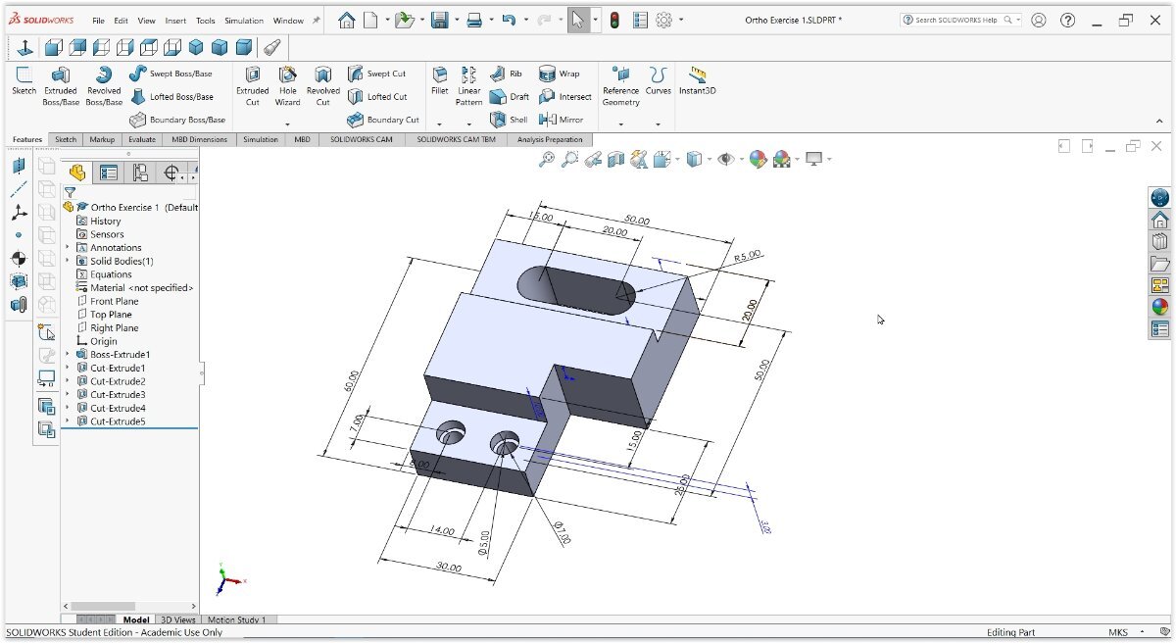Image resolution: width=1176 pixels, height=643 pixels.
Task: Open the Hole Wizard tool
Action: point(287,86)
